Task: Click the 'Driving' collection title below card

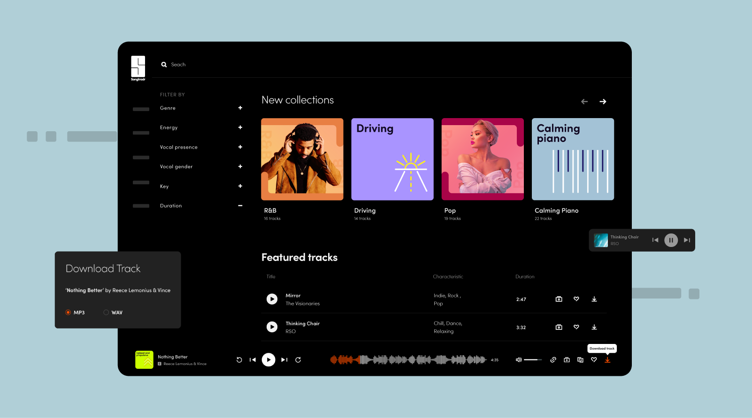Action: (365, 211)
